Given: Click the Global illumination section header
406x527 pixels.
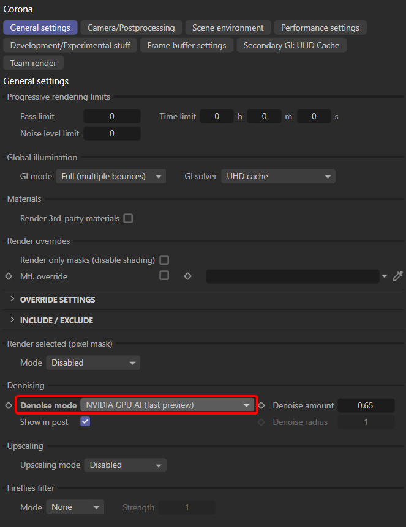Looking at the screenshot, I should point(42,157).
